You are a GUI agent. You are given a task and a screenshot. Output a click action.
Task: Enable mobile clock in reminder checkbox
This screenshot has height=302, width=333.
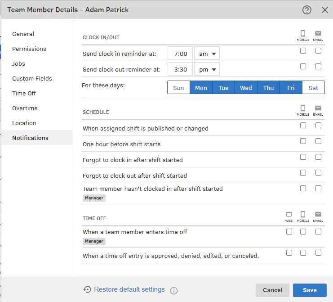tap(303, 50)
